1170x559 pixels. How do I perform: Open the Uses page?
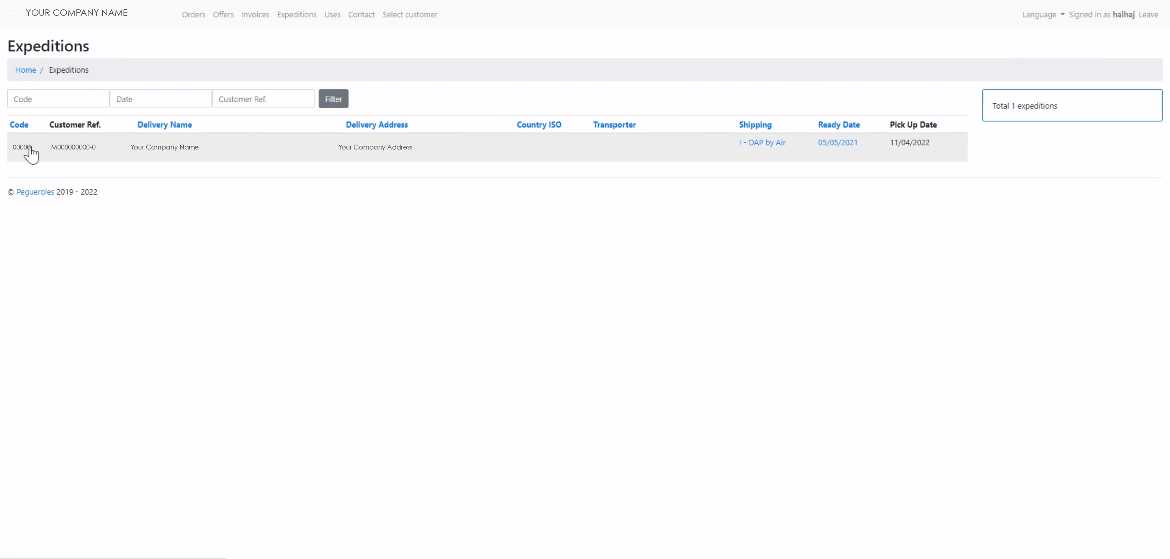[332, 15]
